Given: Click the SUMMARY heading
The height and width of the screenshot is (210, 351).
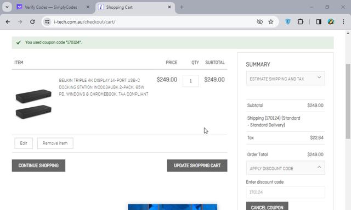Looking at the screenshot, I should 258,65.
